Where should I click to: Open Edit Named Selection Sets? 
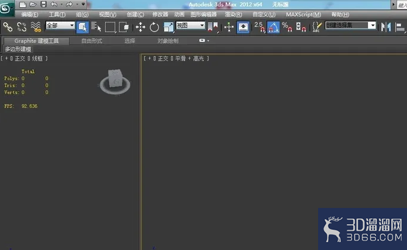(317, 27)
